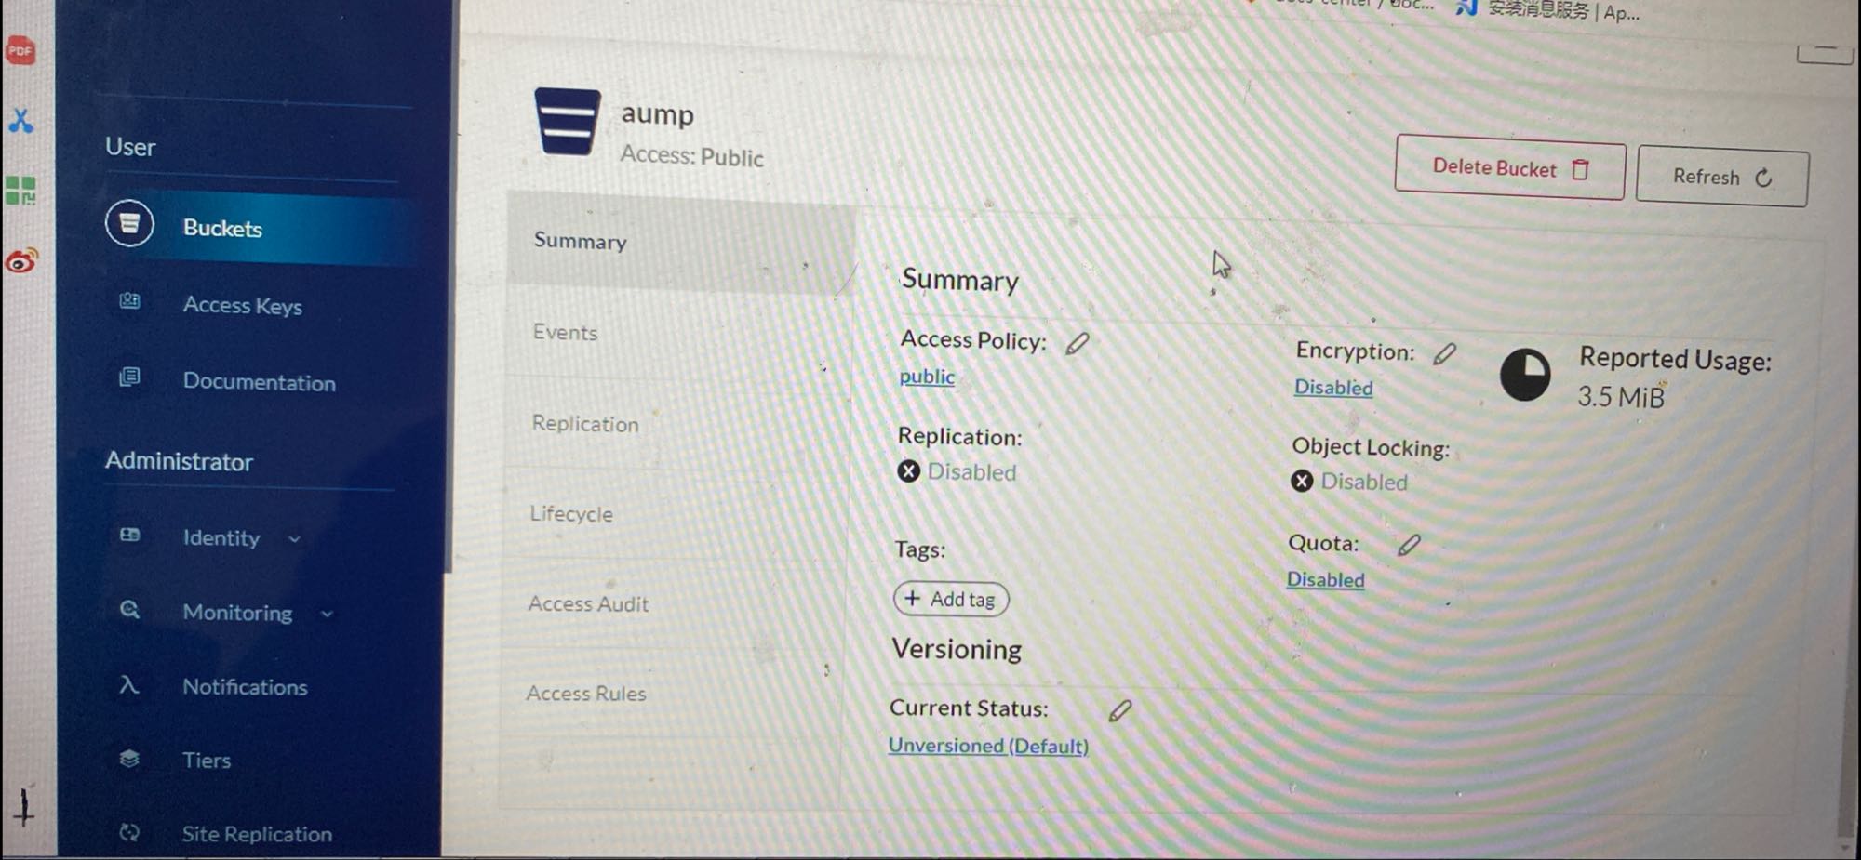Open Access Keys from the sidebar
Viewport: 1861px width, 860px height.
(242, 305)
